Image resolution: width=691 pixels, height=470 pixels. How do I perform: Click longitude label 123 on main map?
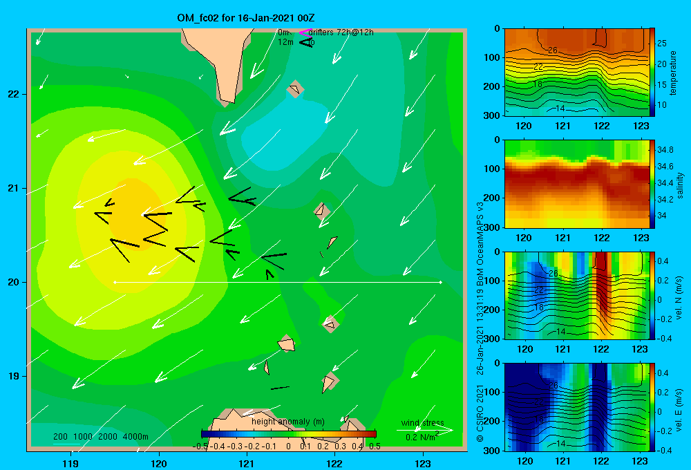pyautogui.click(x=423, y=463)
